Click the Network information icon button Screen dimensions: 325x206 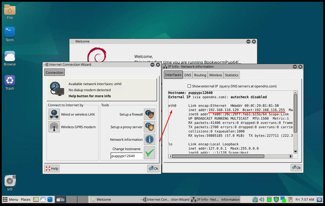[149, 140]
